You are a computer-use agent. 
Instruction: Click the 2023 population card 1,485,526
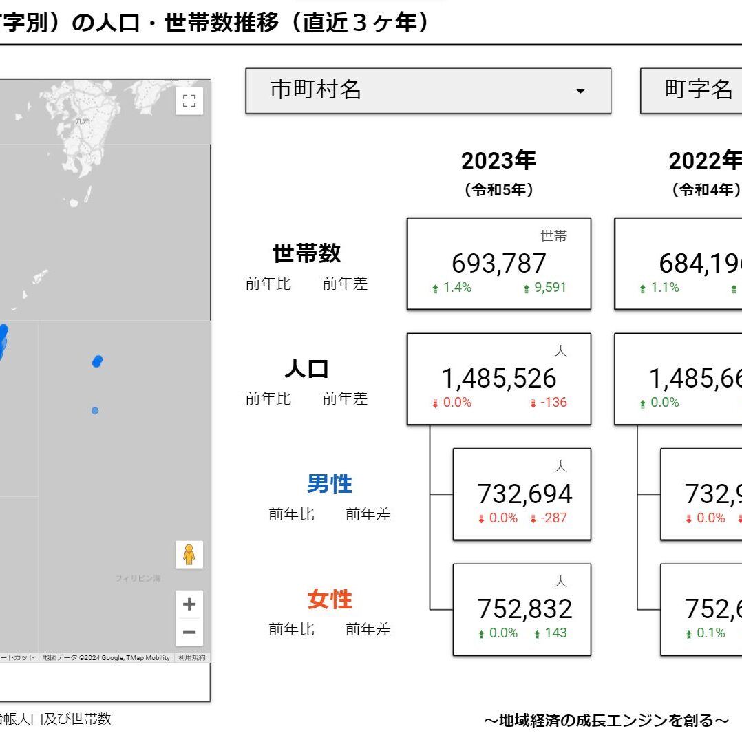498,379
